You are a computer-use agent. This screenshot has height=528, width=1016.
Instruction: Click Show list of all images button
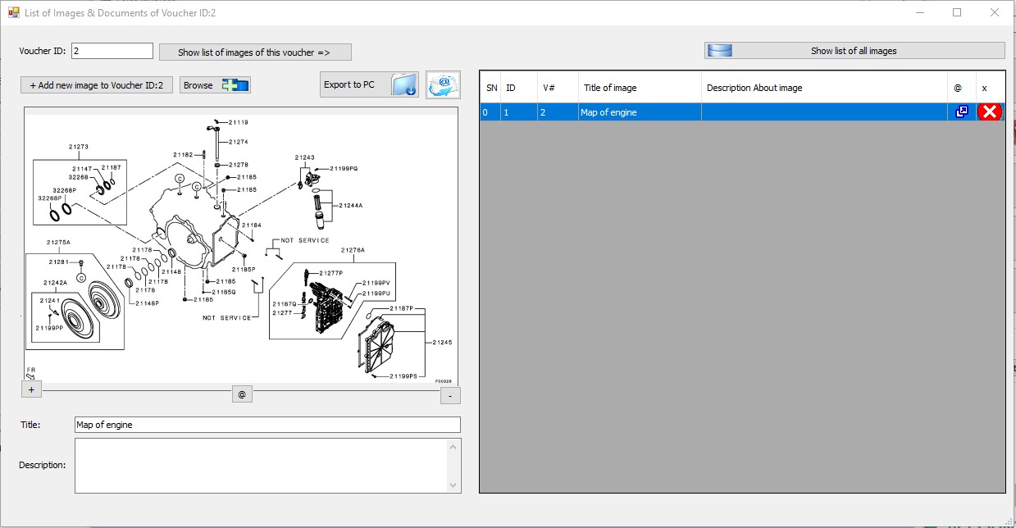pos(854,51)
